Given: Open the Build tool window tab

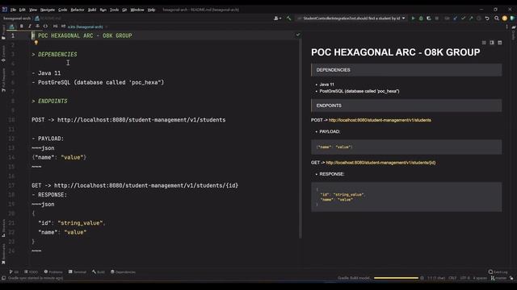Looking at the screenshot, I should [99, 272].
